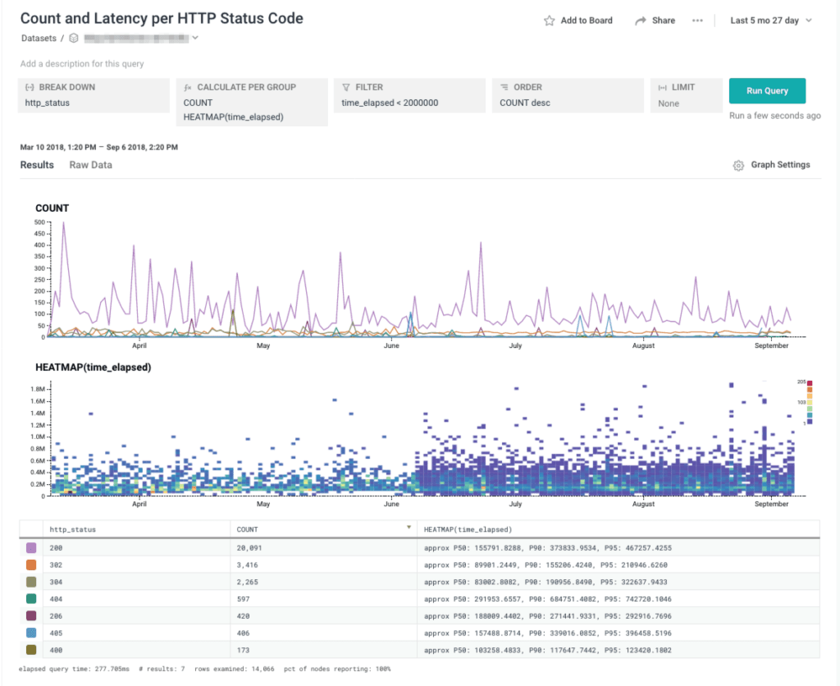Switch to the Raw Data tab
This screenshot has width=840, height=686.
click(90, 164)
